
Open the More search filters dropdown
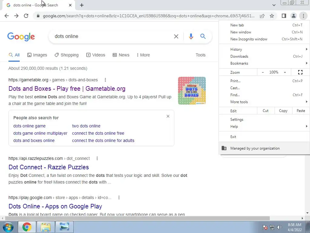tap(143, 55)
